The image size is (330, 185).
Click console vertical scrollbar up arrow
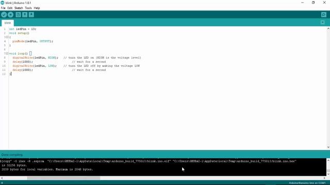328,160
